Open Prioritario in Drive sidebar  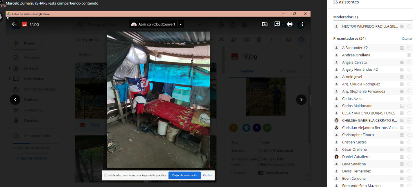point(32,58)
